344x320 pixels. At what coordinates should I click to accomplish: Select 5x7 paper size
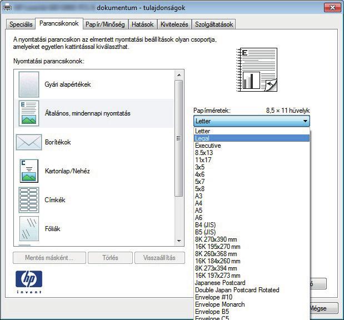click(251, 182)
